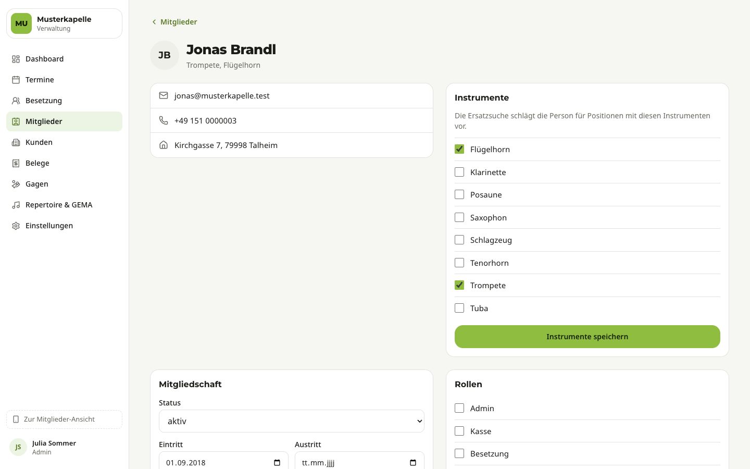
Task: Click the Mitglieder contact icon in sidebar
Action: (x=16, y=121)
